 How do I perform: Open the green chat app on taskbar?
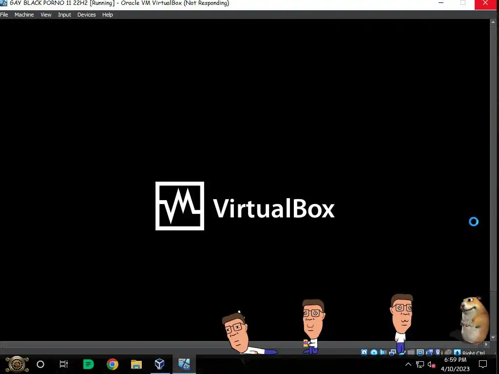(89, 364)
